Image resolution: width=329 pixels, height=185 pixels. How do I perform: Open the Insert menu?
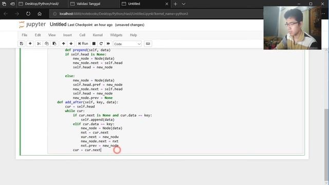(67, 35)
